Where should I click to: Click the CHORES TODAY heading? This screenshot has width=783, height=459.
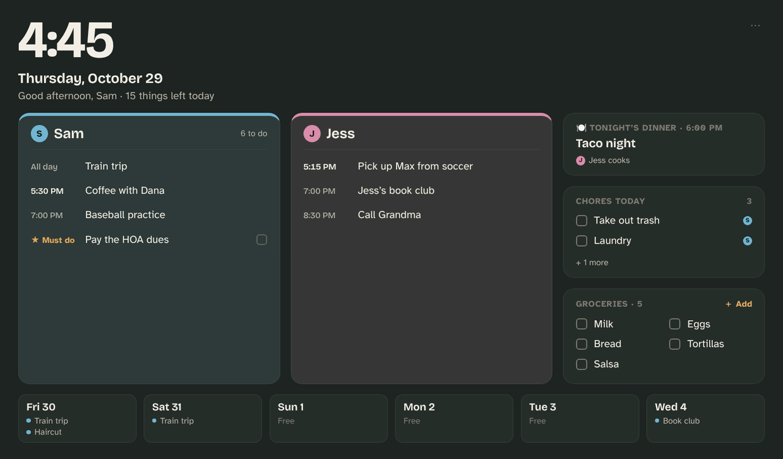(611, 201)
